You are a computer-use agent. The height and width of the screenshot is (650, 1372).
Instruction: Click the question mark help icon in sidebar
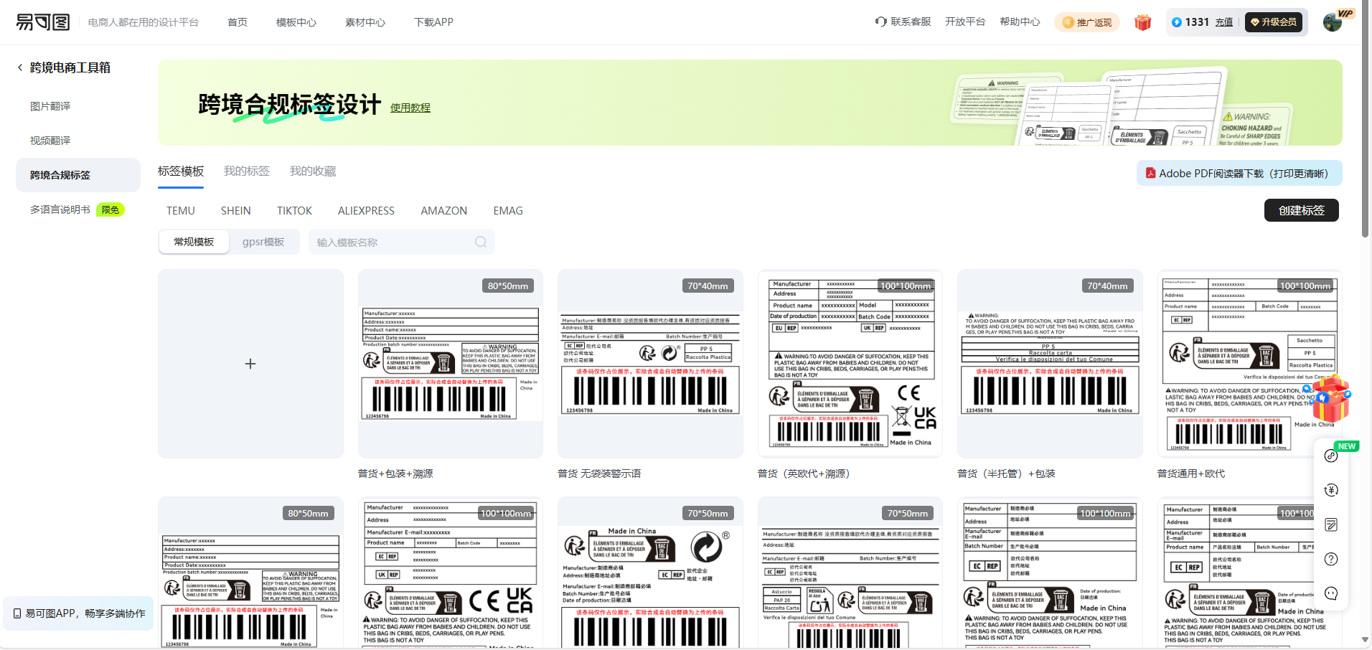point(1331,559)
